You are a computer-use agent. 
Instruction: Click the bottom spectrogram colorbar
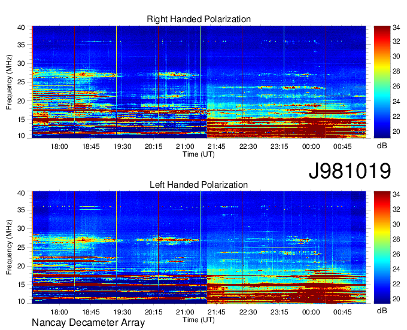click(x=382, y=247)
